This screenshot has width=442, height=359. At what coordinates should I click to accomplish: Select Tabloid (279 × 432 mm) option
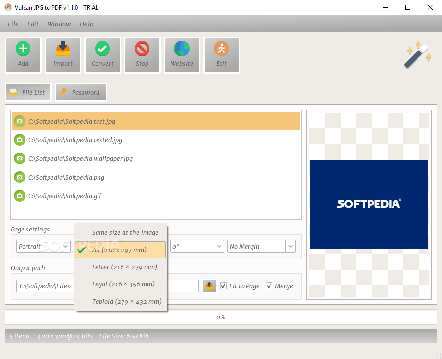click(x=121, y=302)
